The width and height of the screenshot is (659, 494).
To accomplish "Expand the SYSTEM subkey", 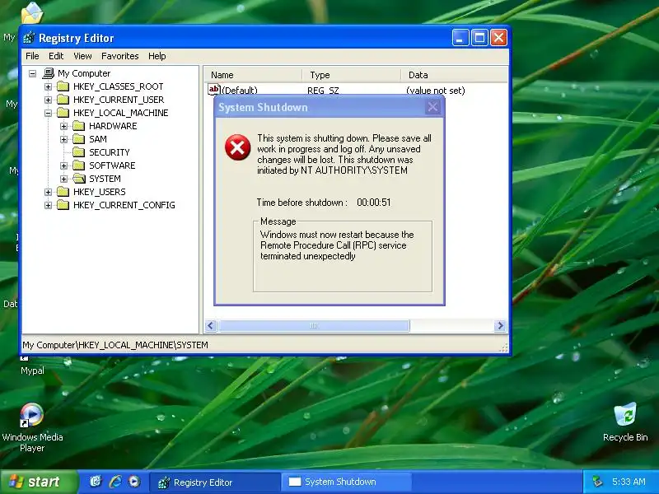I will pyautogui.click(x=64, y=179).
